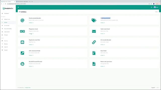Open a new browser tab with plus icon
161x90 pixels.
click(32, 2)
